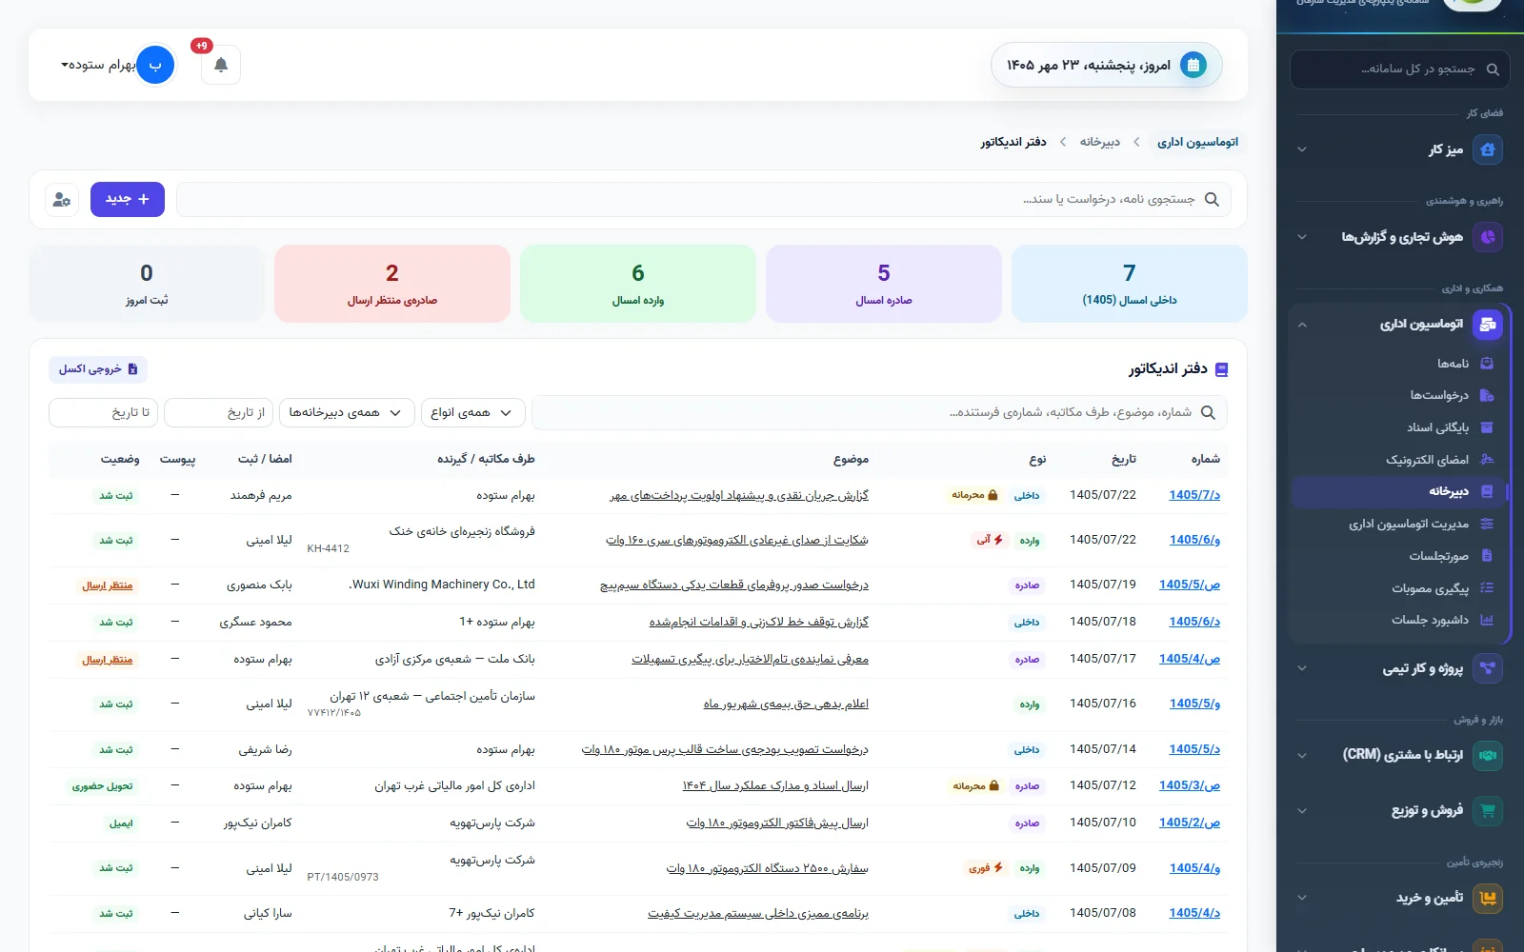Open record number 1405/5/ص
This screenshot has height=952, width=1524.
(1190, 585)
